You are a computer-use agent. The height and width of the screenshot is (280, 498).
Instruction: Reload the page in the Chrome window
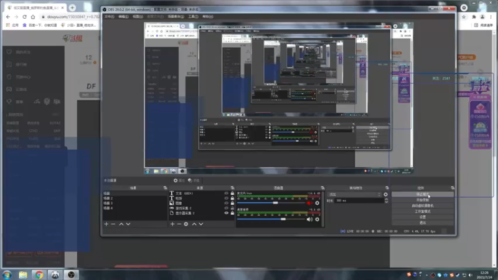(24, 17)
